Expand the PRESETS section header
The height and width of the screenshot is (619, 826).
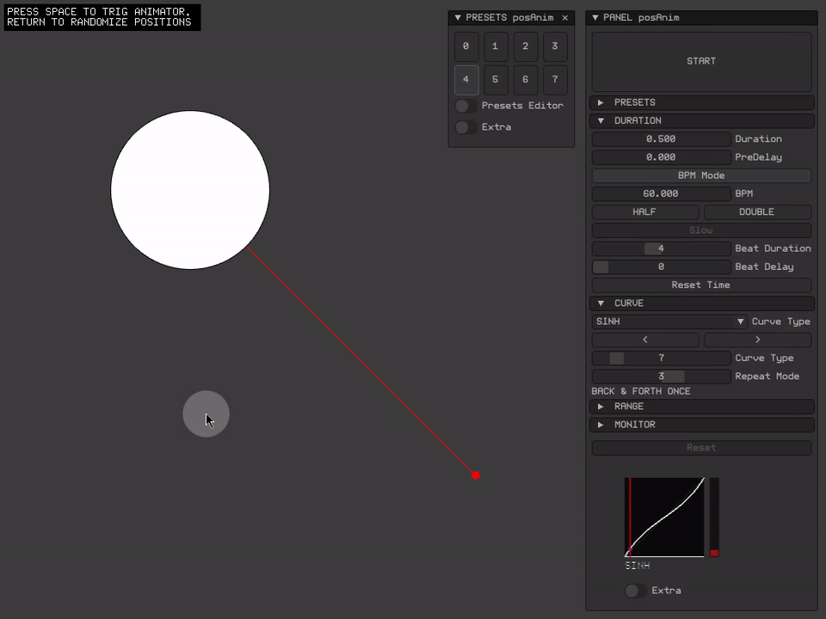(x=702, y=102)
